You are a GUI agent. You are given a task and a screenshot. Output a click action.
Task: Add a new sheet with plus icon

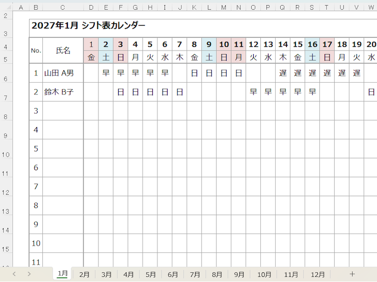(352, 274)
